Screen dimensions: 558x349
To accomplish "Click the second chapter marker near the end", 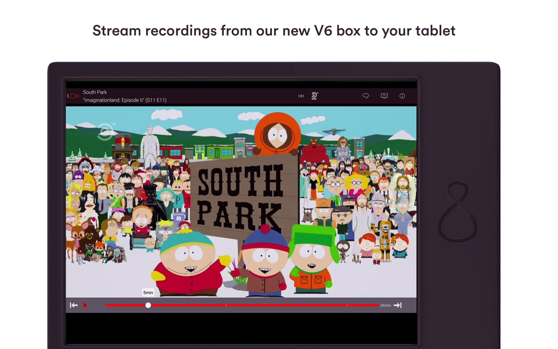I will pos(347,305).
